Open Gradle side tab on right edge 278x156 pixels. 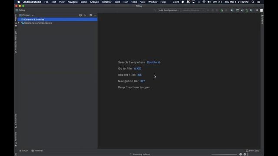click(262, 19)
